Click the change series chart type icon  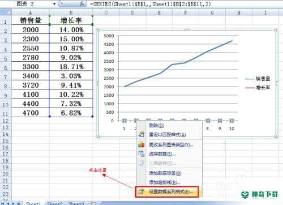tap(141, 144)
